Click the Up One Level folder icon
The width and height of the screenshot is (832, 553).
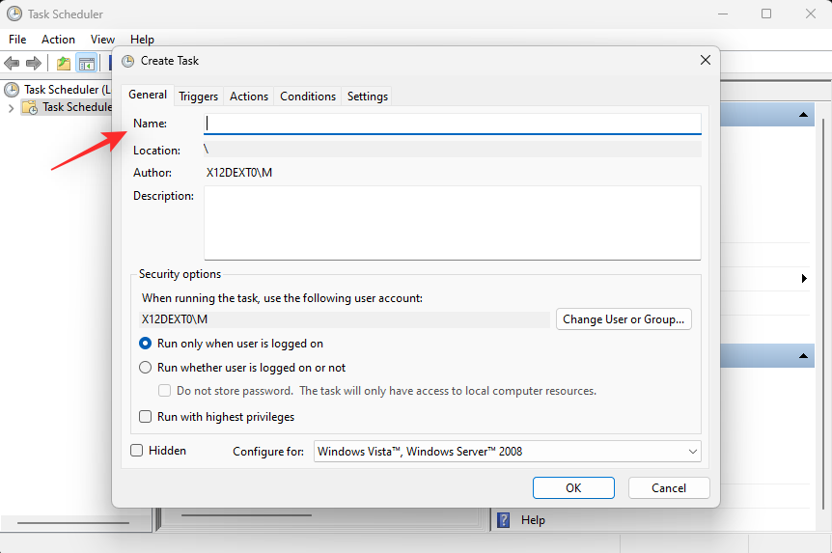coord(64,64)
